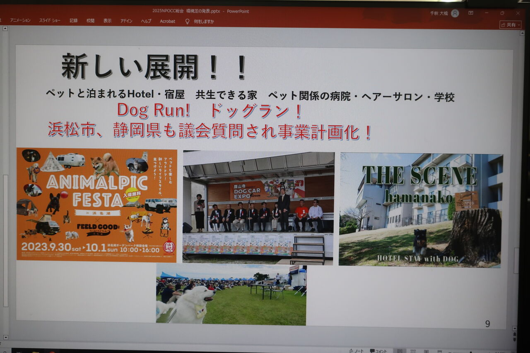
Task: Click the thumbnail pane scroll-up arrow
Action: (5, 29)
